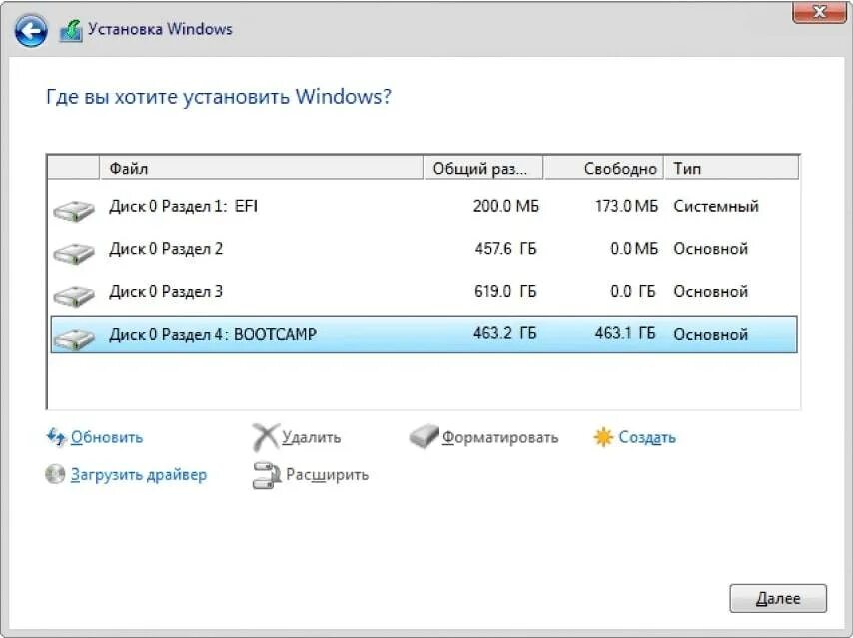Click the Форматировать drive icon
The image size is (853, 638).
pos(426,436)
